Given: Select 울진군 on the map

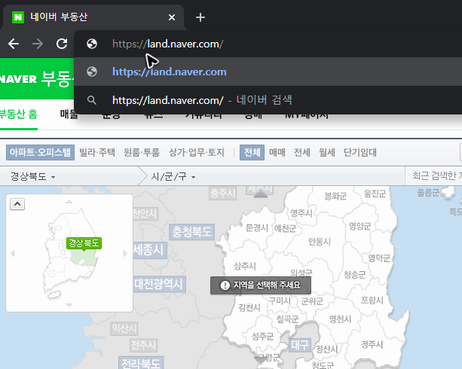Looking at the screenshot, I should point(375,194).
